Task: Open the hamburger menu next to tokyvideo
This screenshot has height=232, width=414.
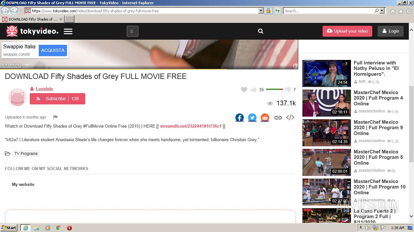Action: (68, 32)
